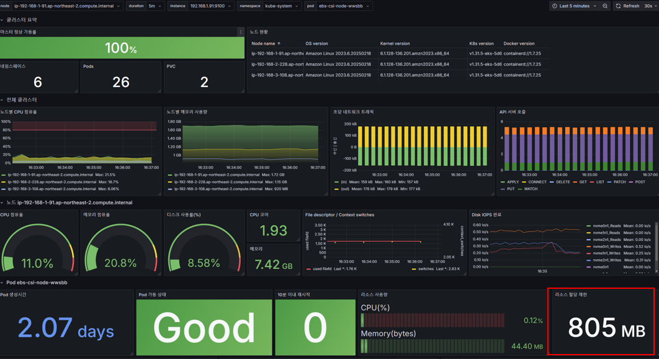
Task: Click the 디스크 사용률 8.58% gauge
Action: click(204, 248)
